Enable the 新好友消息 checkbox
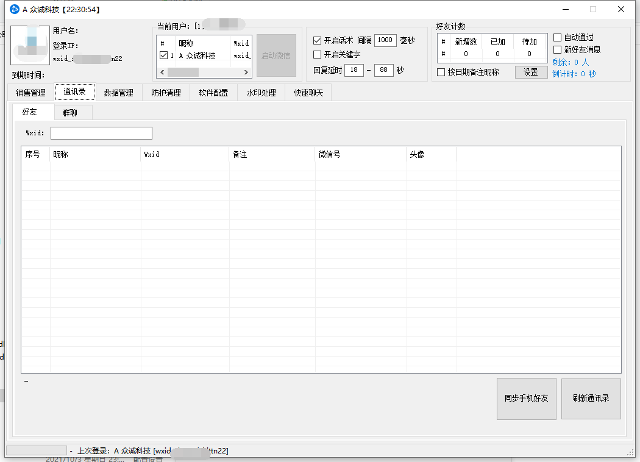Viewport: 640px width, 462px height. tap(557, 50)
